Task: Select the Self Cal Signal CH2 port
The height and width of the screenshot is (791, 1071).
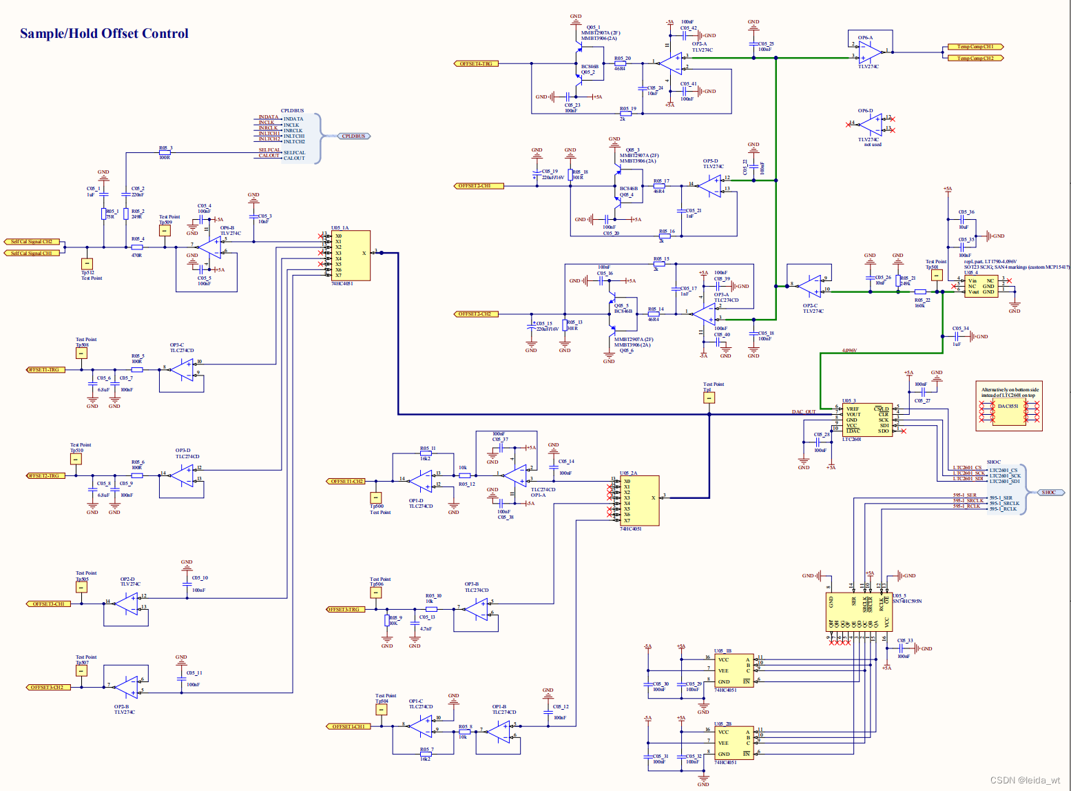Action: click(32, 242)
